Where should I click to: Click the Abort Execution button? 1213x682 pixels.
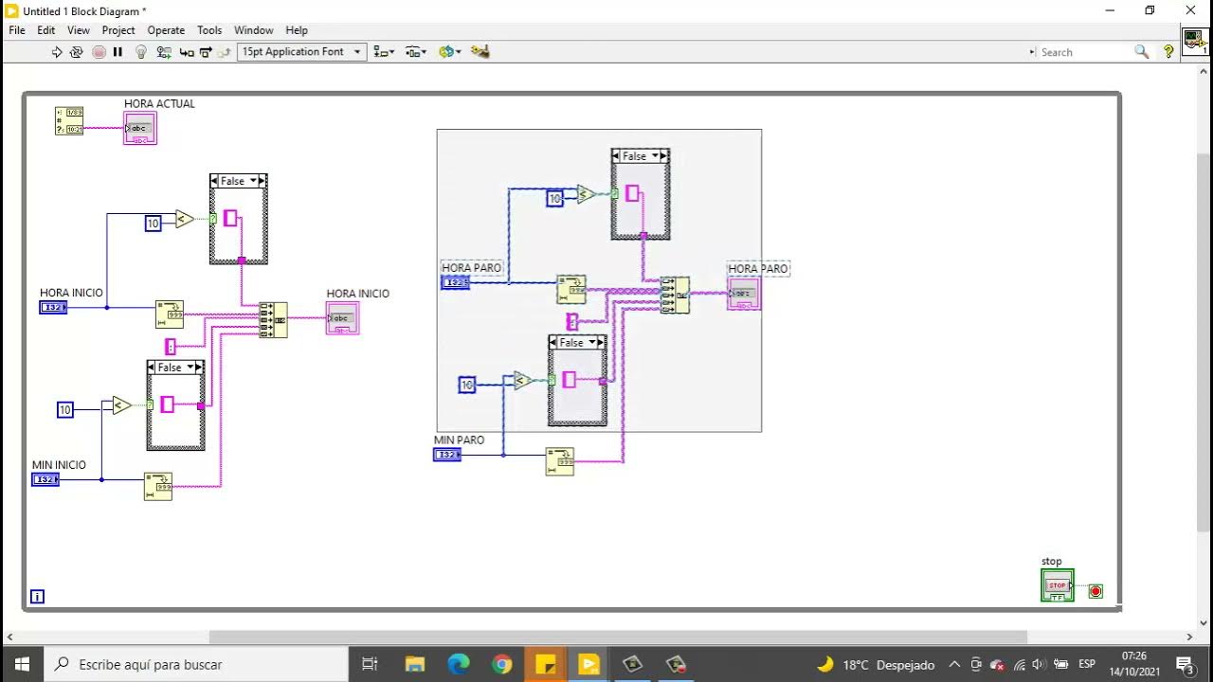coord(99,52)
